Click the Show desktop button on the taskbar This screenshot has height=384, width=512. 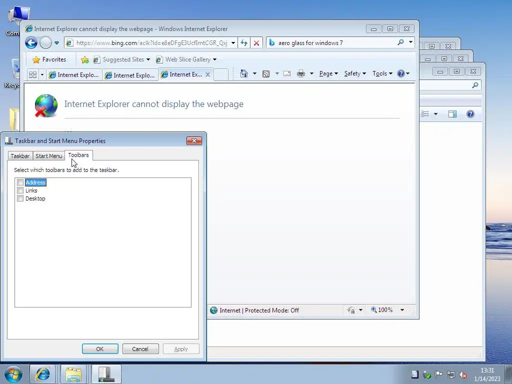pyautogui.click(x=508, y=374)
